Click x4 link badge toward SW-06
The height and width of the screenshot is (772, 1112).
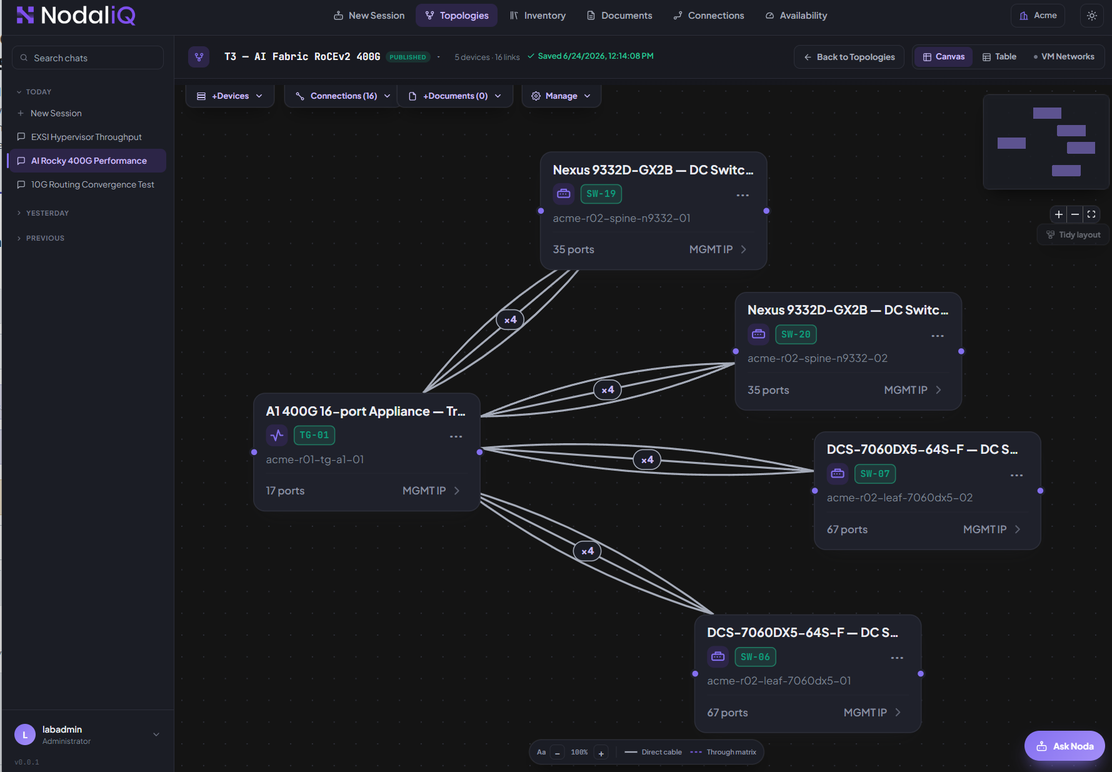coord(587,551)
